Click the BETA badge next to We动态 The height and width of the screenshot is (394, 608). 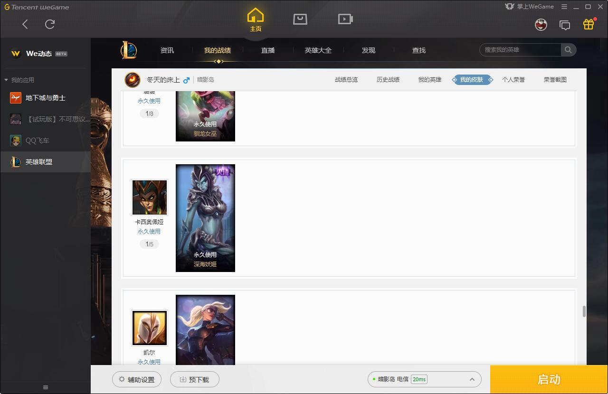[x=61, y=54]
